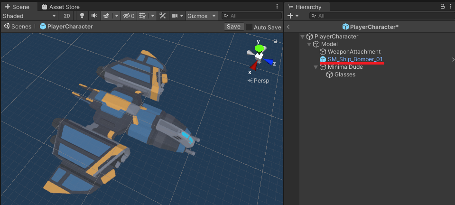This screenshot has height=205, width=455.
Task: Open the create dropdown arrow in Hierarchy
Action: click(x=297, y=16)
